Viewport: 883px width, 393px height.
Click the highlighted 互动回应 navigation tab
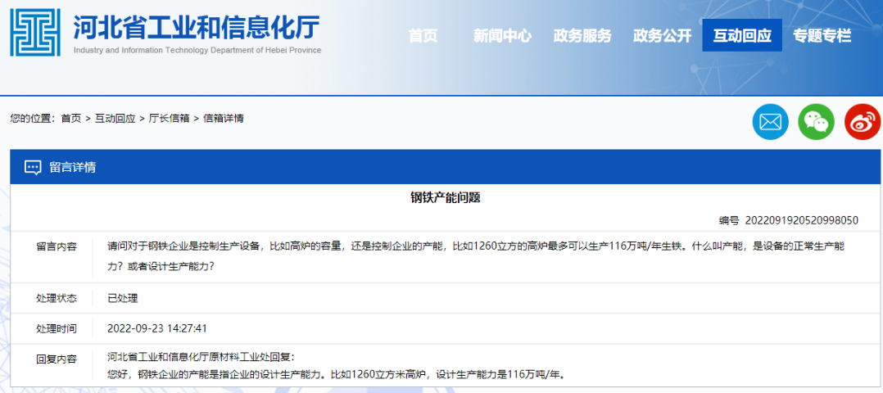742,36
